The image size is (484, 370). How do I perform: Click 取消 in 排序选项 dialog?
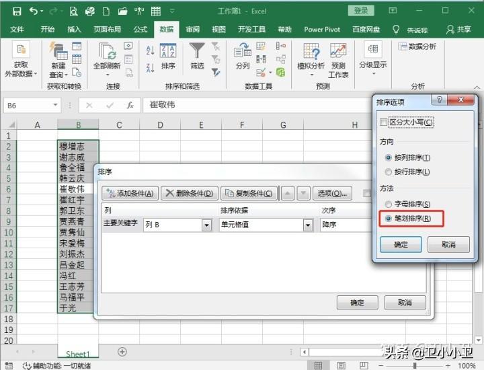(x=448, y=245)
